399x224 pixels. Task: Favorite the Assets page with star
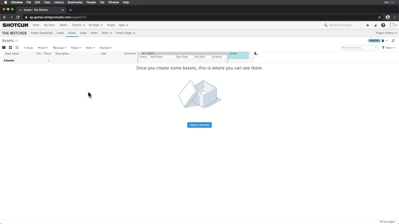17,41
